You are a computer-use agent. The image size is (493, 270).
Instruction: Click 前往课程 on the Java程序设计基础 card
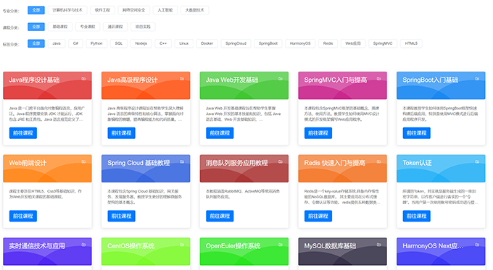click(x=23, y=133)
